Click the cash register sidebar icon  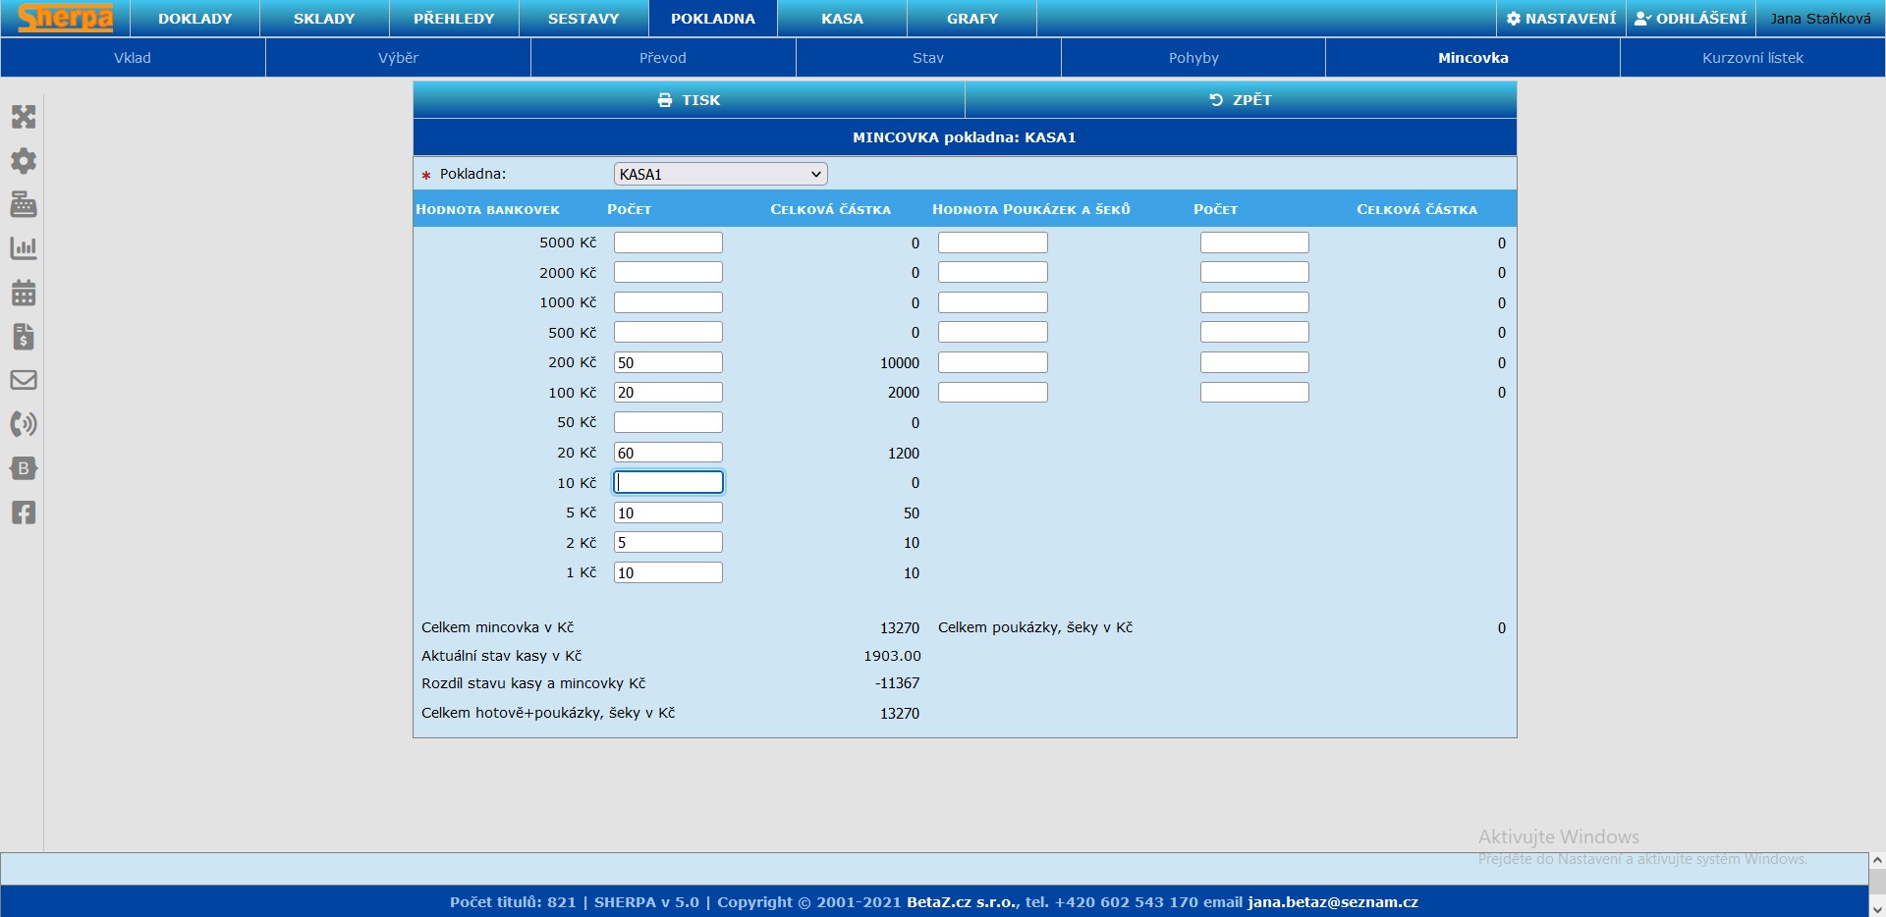tap(24, 204)
